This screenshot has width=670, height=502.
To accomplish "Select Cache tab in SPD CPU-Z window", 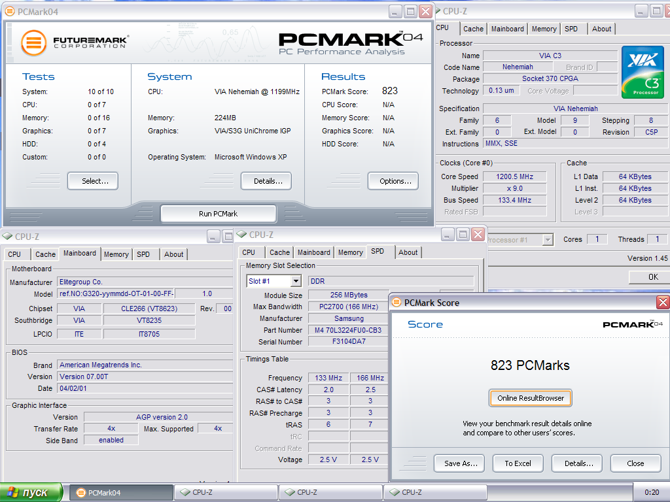I will pyautogui.click(x=279, y=253).
